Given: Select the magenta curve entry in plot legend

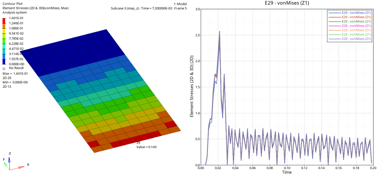Looking at the screenshot, I should pos(349,26).
